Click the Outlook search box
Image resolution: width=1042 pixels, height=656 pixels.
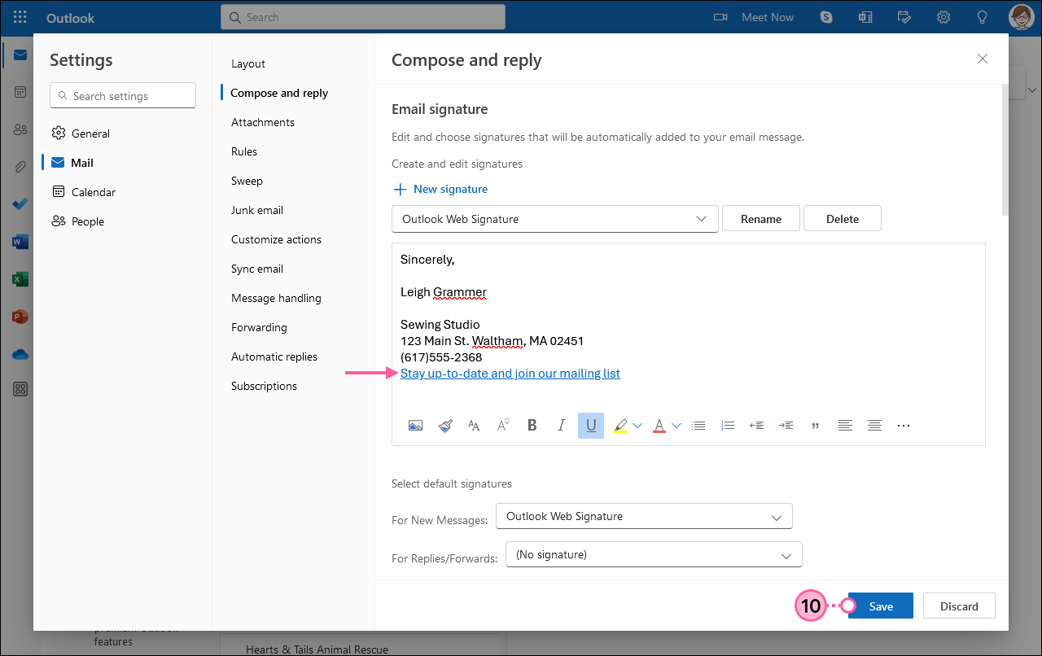pyautogui.click(x=363, y=17)
